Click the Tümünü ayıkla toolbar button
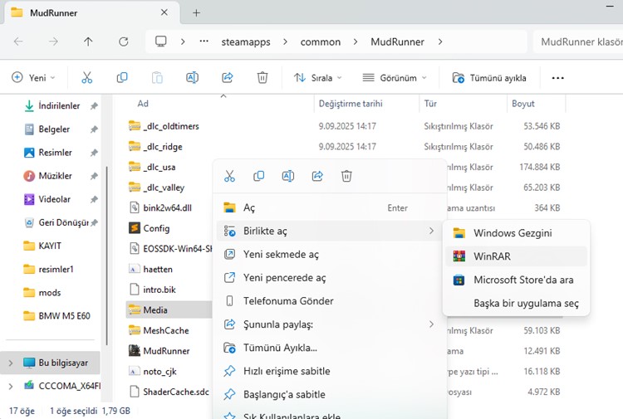Viewport: 623px width, 419px height. (x=489, y=78)
